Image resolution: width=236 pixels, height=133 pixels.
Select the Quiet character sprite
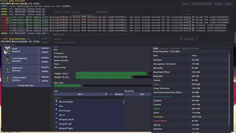[7, 50]
